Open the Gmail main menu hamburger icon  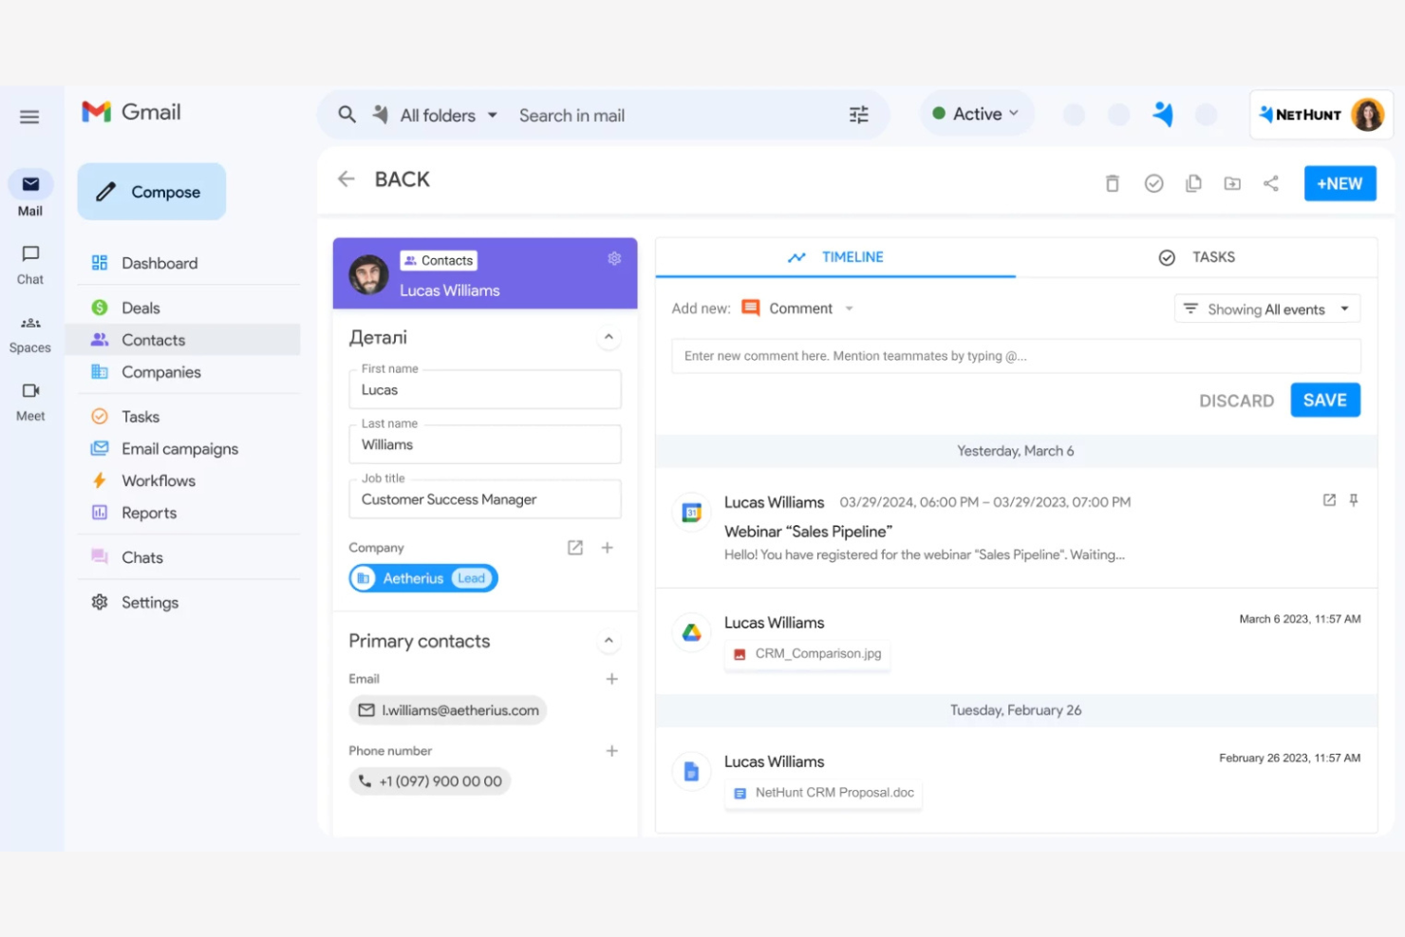[29, 117]
